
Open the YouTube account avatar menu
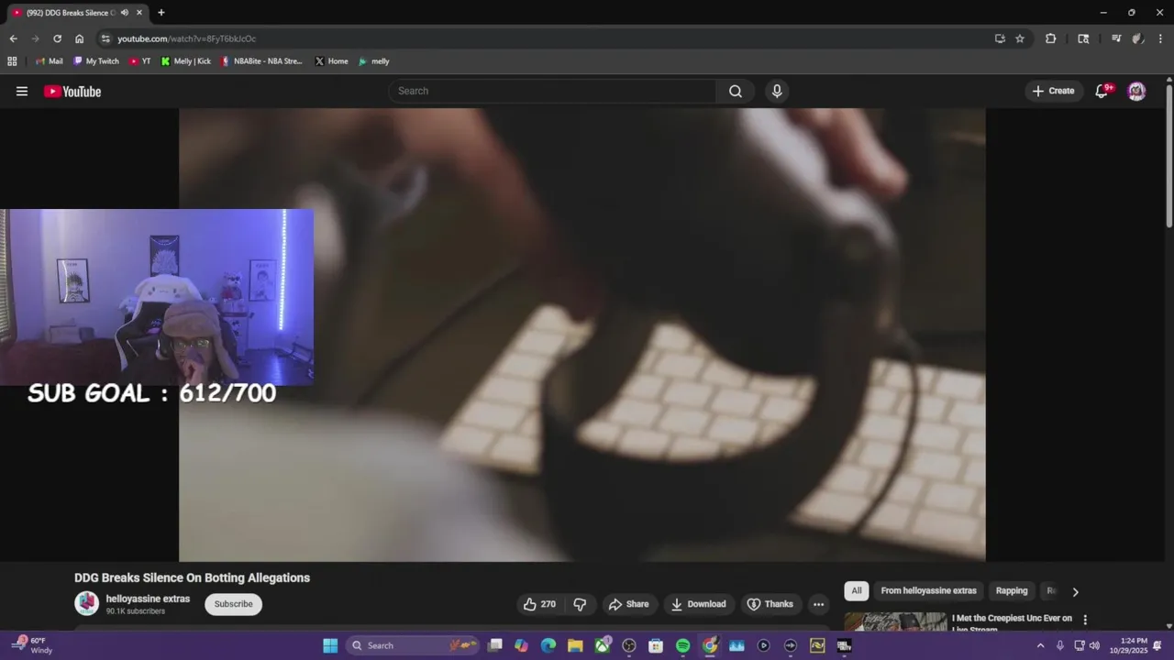[x=1136, y=91]
